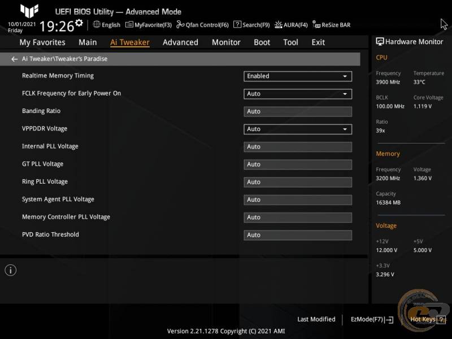Click the Qfan Control fan icon

pos(180,24)
